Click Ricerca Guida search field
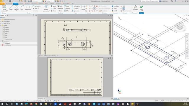The width and height of the screenshot is (189, 106). [x=150, y=1]
